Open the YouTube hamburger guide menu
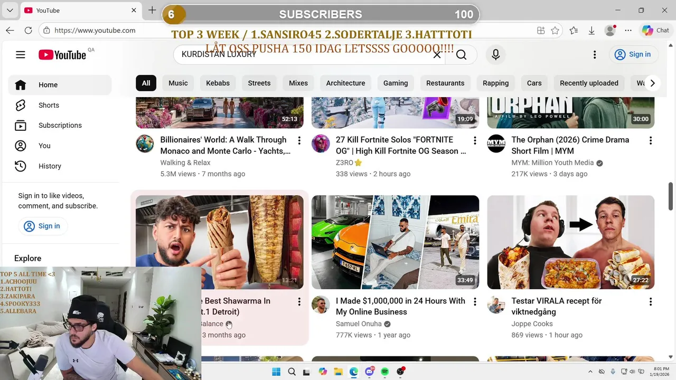Image resolution: width=676 pixels, height=380 pixels. click(x=21, y=54)
